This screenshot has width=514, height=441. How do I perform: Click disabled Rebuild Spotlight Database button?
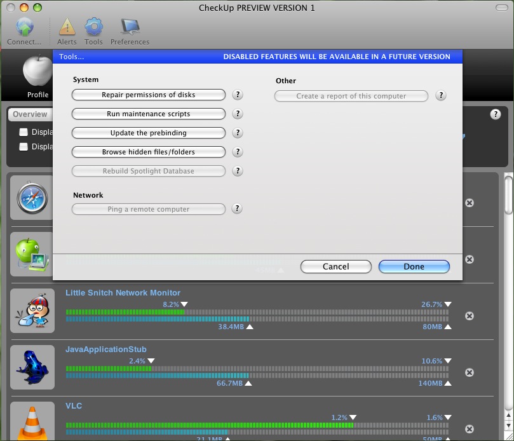149,171
